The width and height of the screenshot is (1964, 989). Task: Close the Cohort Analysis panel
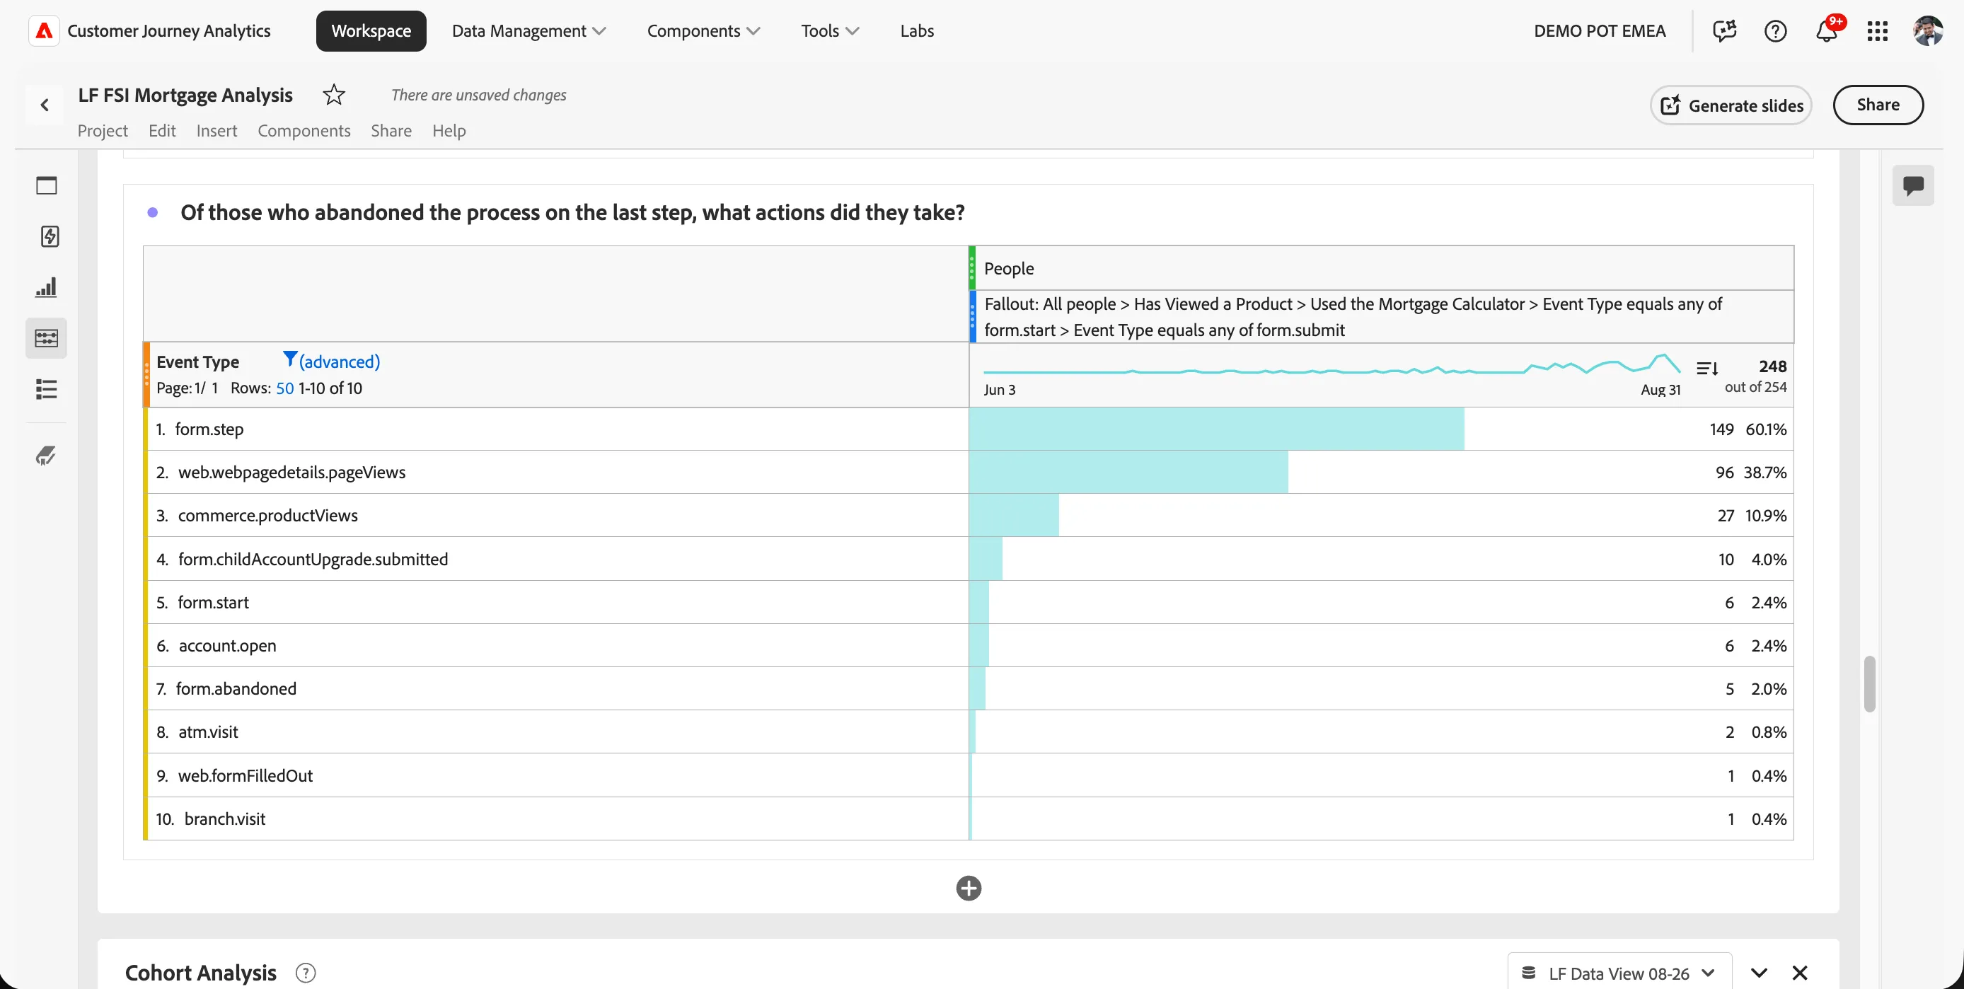pyautogui.click(x=1799, y=973)
